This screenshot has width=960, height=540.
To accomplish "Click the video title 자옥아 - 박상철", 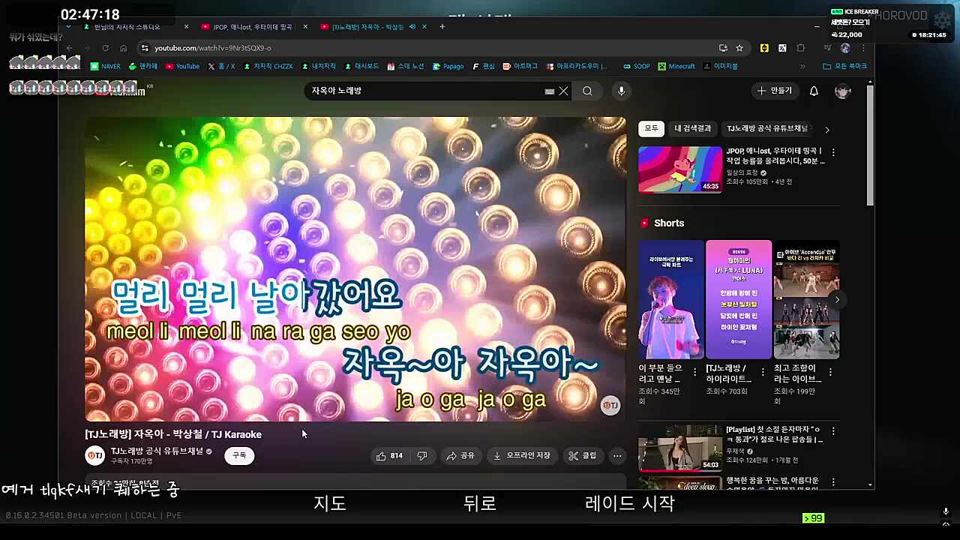I will point(173,434).
